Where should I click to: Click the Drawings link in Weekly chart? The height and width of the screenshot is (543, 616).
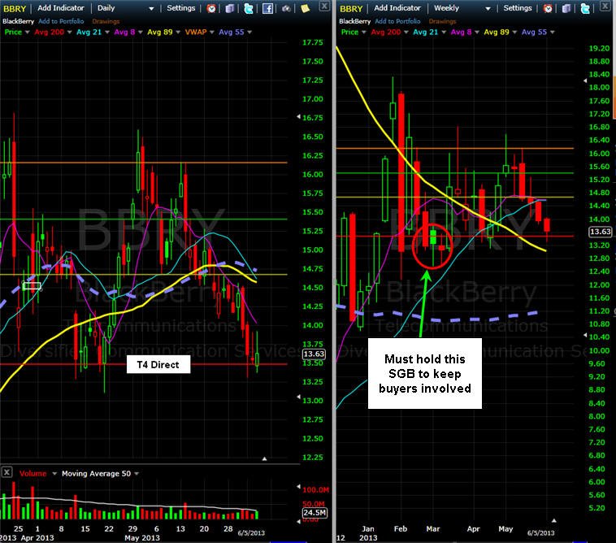(x=442, y=21)
